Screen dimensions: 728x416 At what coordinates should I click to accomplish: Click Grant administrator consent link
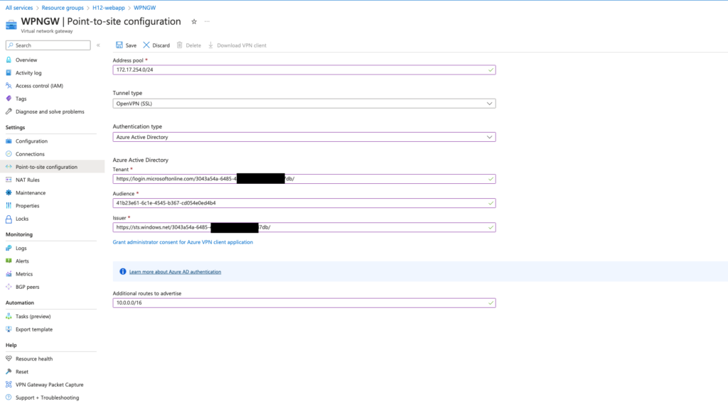(x=183, y=242)
